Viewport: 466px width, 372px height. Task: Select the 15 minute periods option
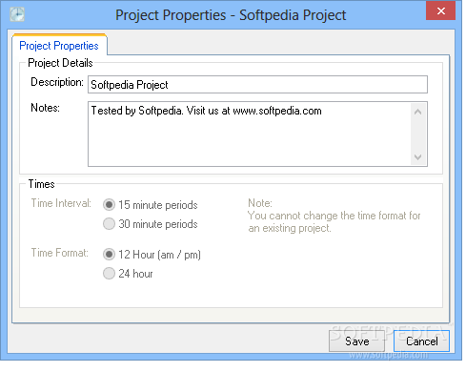coord(109,205)
